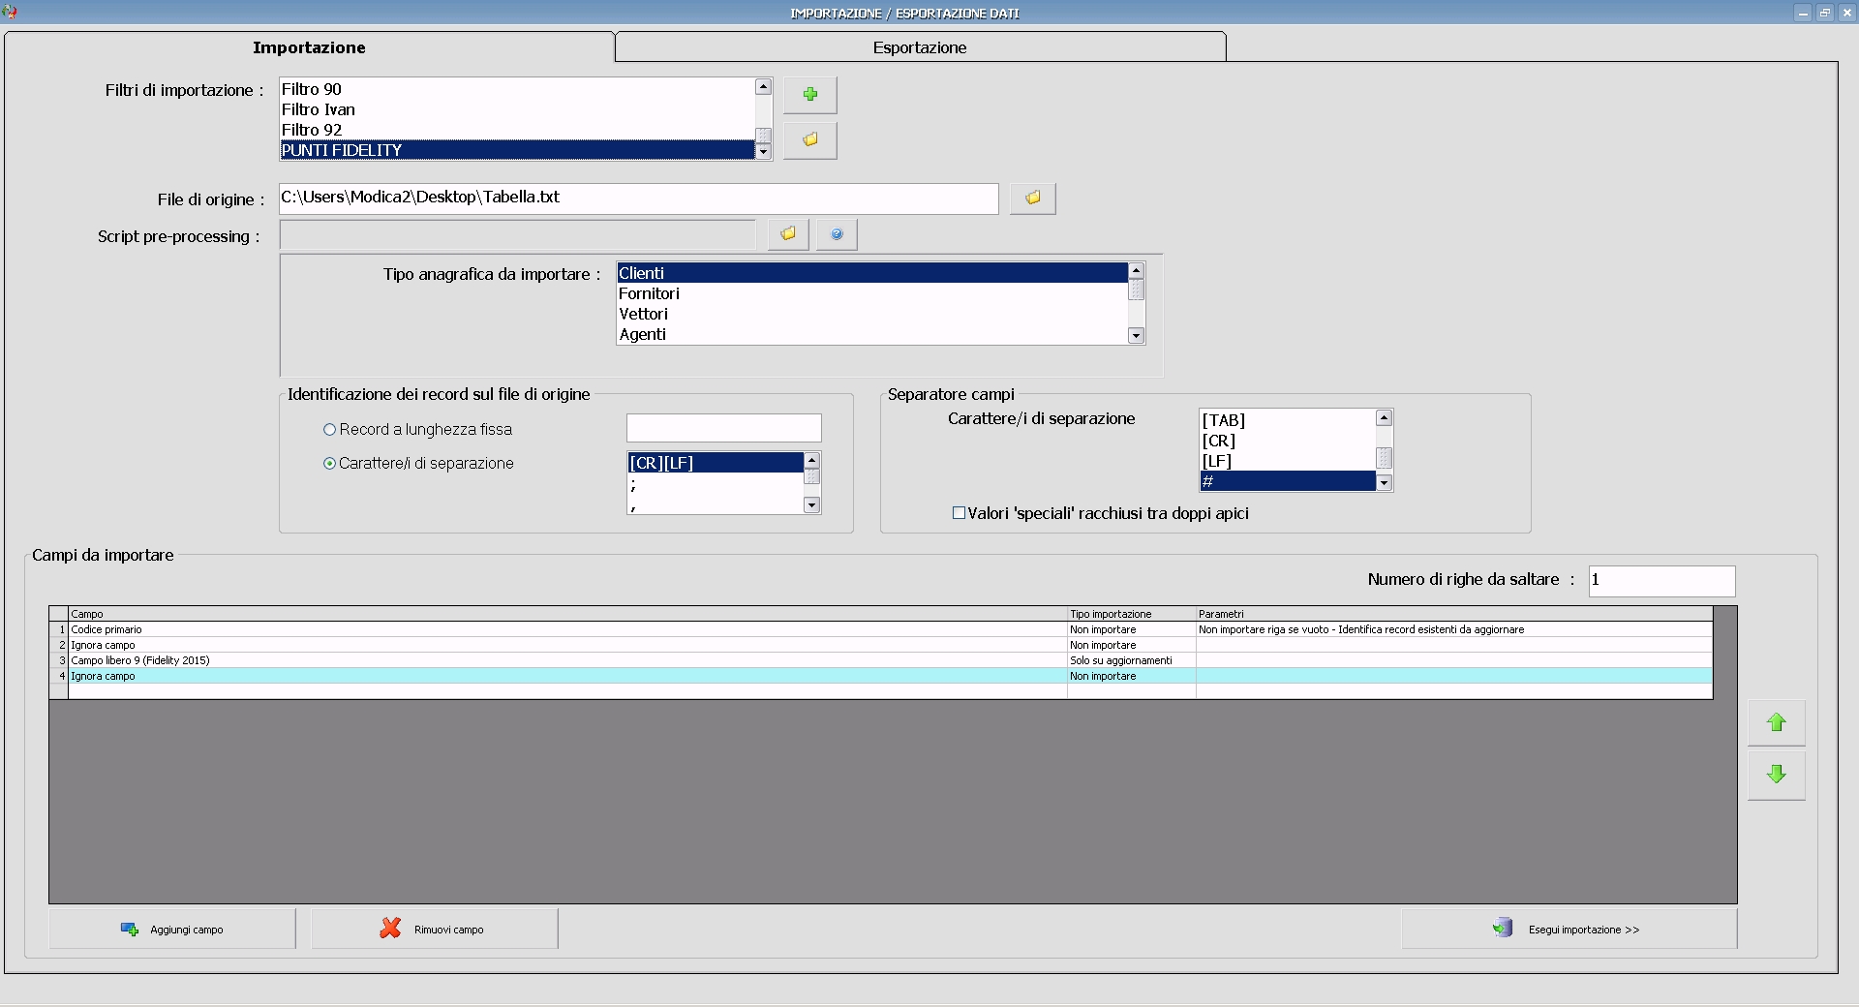This screenshot has width=1859, height=1007.
Task: Browse for the source file via folder icon
Action: click(1032, 198)
